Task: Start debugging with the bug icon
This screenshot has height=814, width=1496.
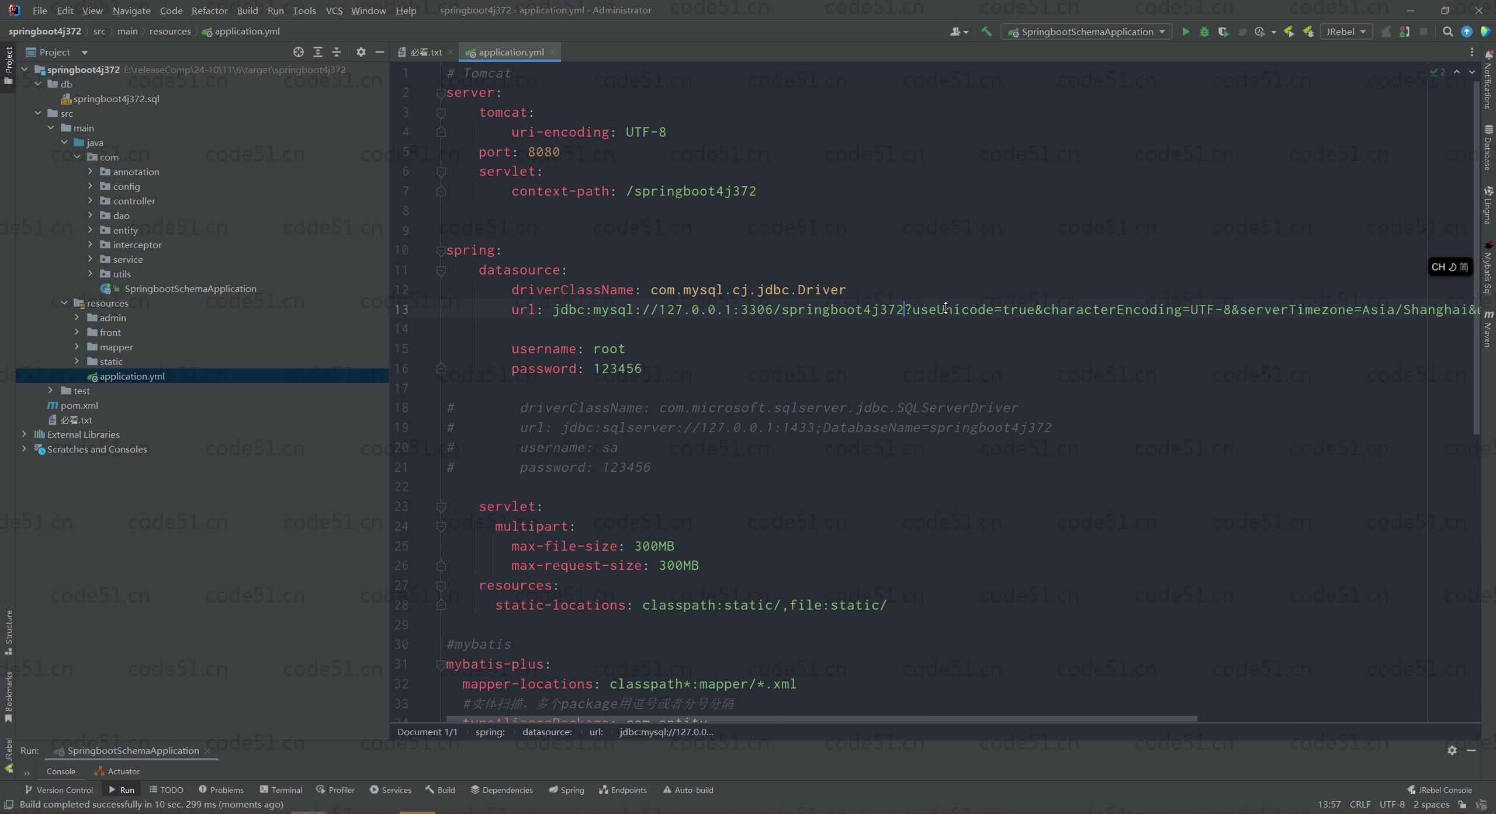Action: (x=1204, y=32)
